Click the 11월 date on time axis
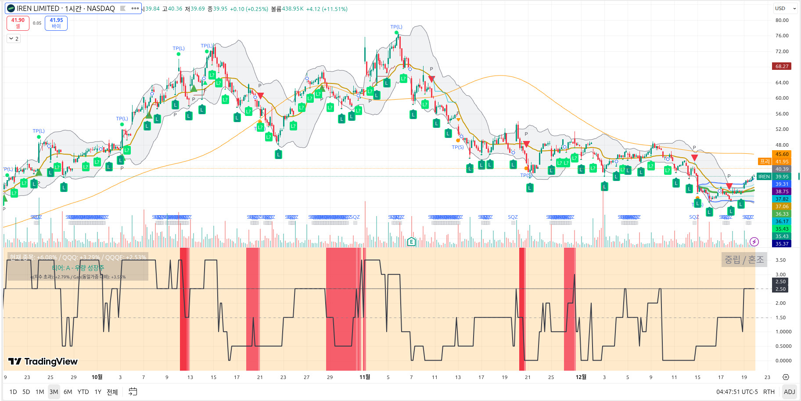Viewport: 801px width, 401px height. [x=365, y=377]
